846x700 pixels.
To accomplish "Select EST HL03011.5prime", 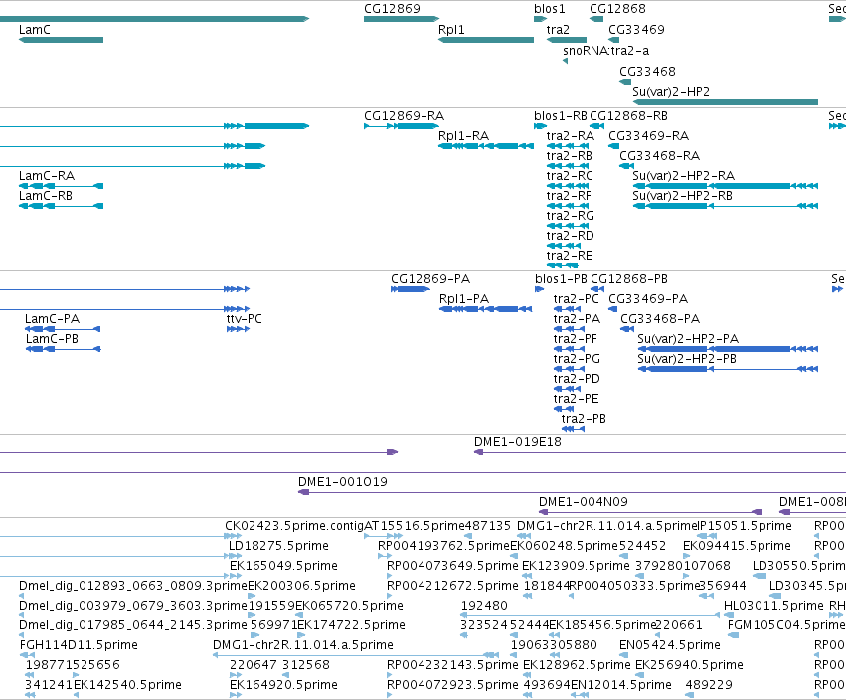I will point(773,606).
